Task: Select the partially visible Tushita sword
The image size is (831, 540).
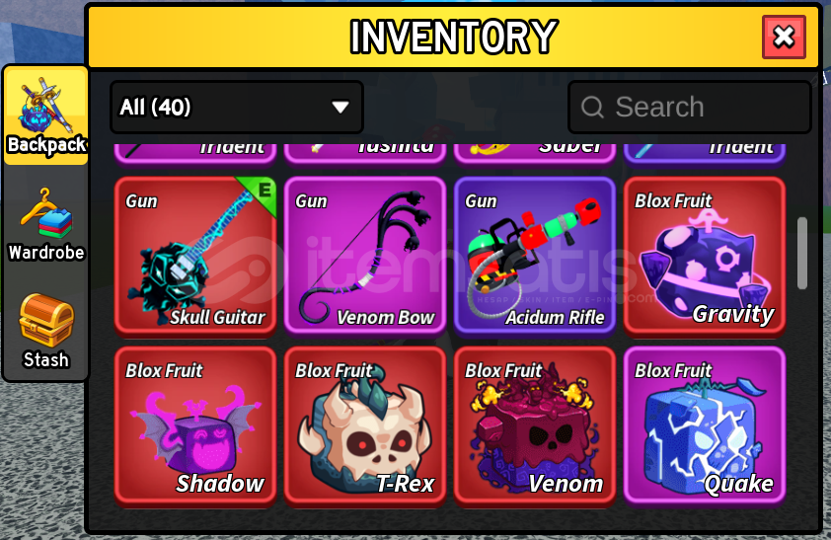Action: 365,151
